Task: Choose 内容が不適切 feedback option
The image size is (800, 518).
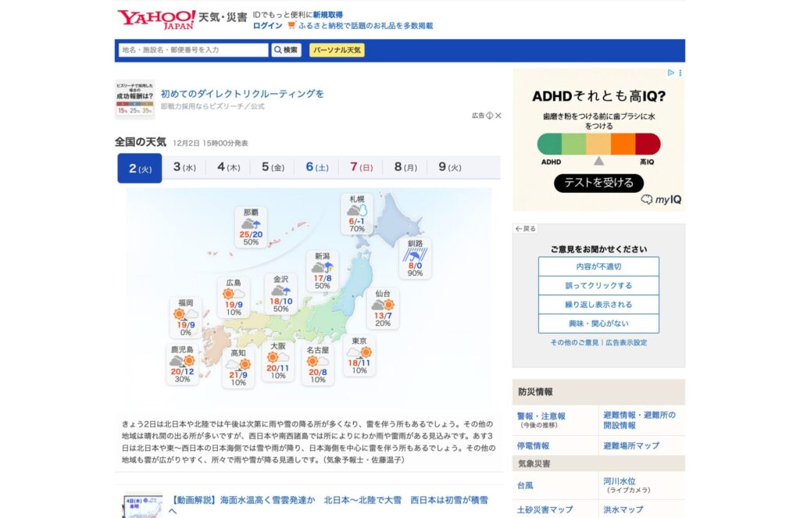Action: [598, 266]
